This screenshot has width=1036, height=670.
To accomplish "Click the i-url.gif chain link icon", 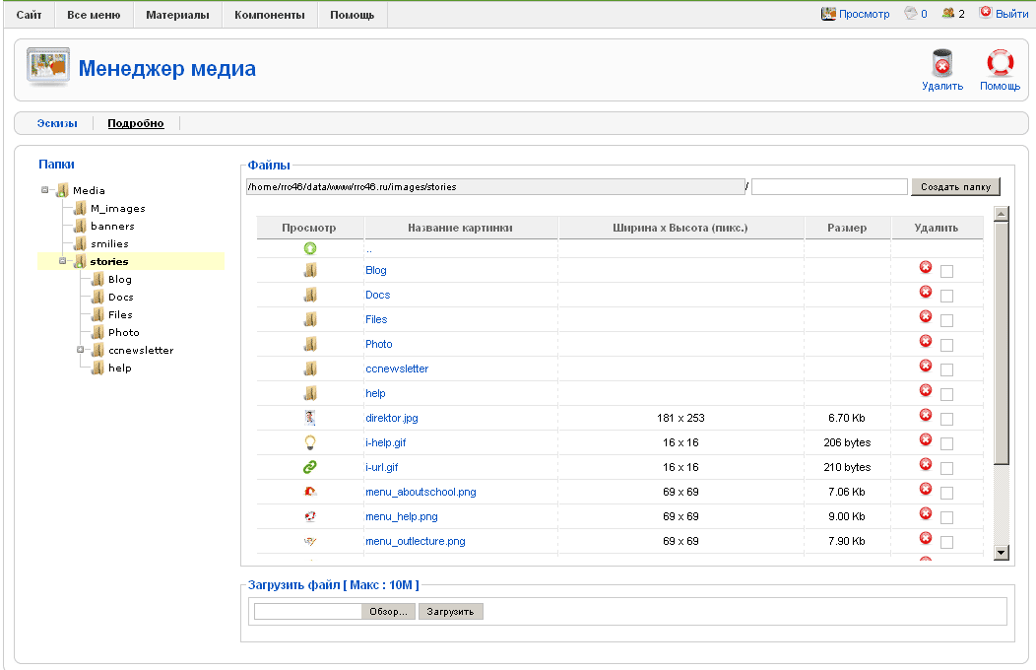I will coord(310,467).
